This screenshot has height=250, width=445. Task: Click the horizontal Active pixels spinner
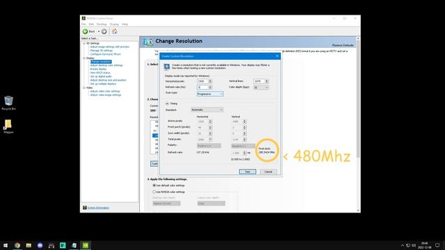tap(210, 122)
